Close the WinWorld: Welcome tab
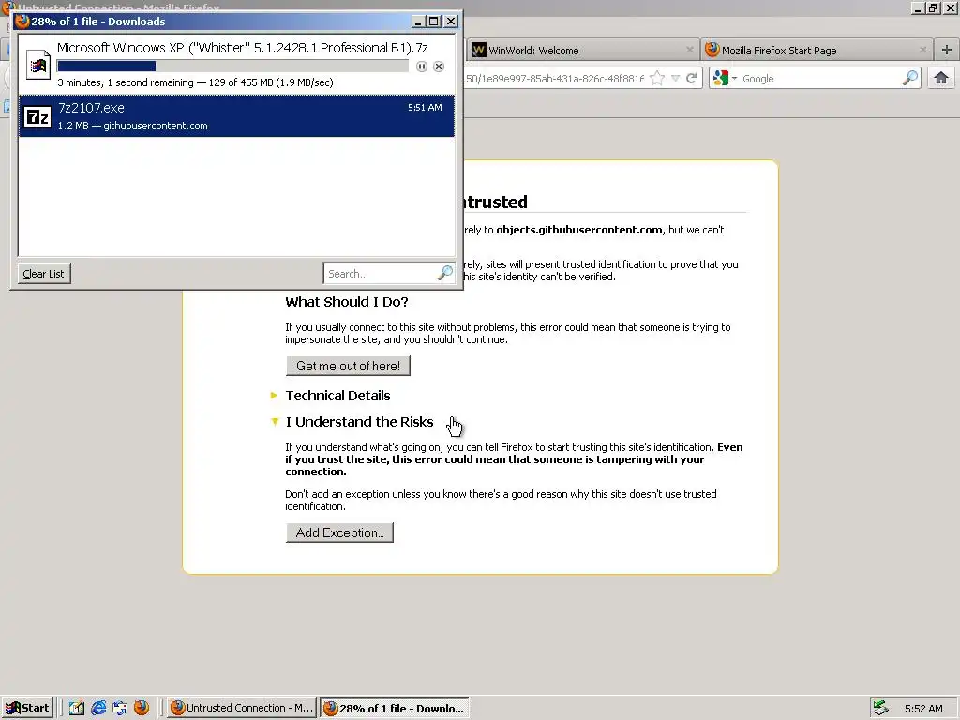 [689, 51]
